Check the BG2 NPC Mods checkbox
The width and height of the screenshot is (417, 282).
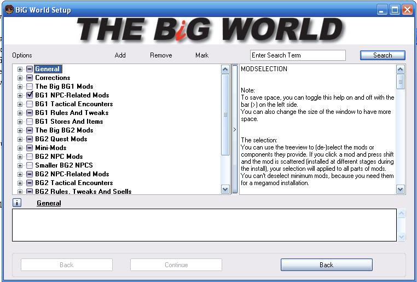[30, 157]
